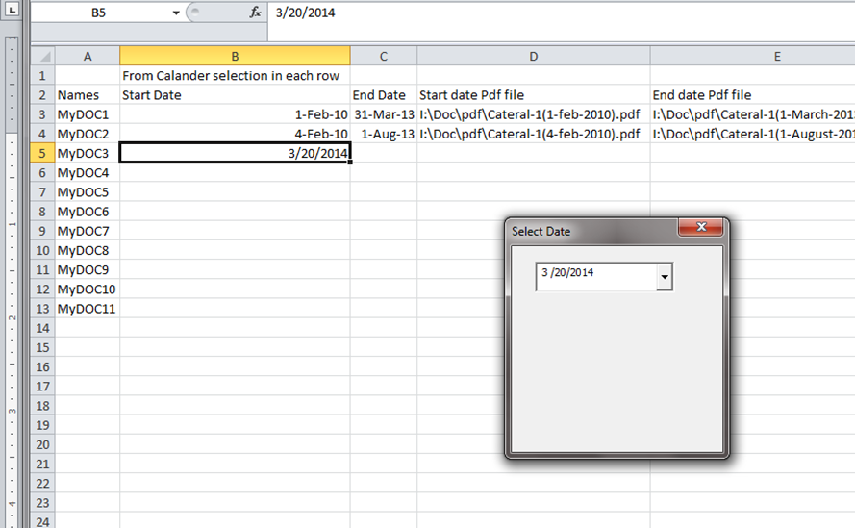The height and width of the screenshot is (528, 855).
Task: Select column E header
Action: point(752,57)
